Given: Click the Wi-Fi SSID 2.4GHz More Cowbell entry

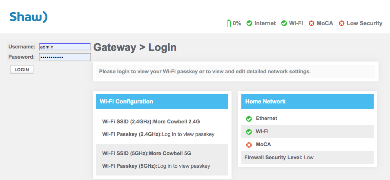Looking at the screenshot, I should (151, 122).
